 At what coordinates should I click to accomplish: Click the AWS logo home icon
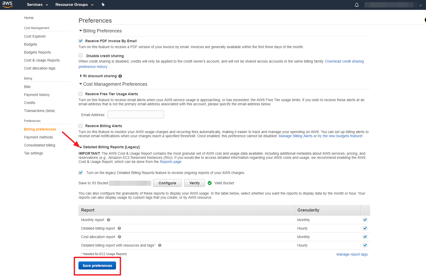(7, 4)
